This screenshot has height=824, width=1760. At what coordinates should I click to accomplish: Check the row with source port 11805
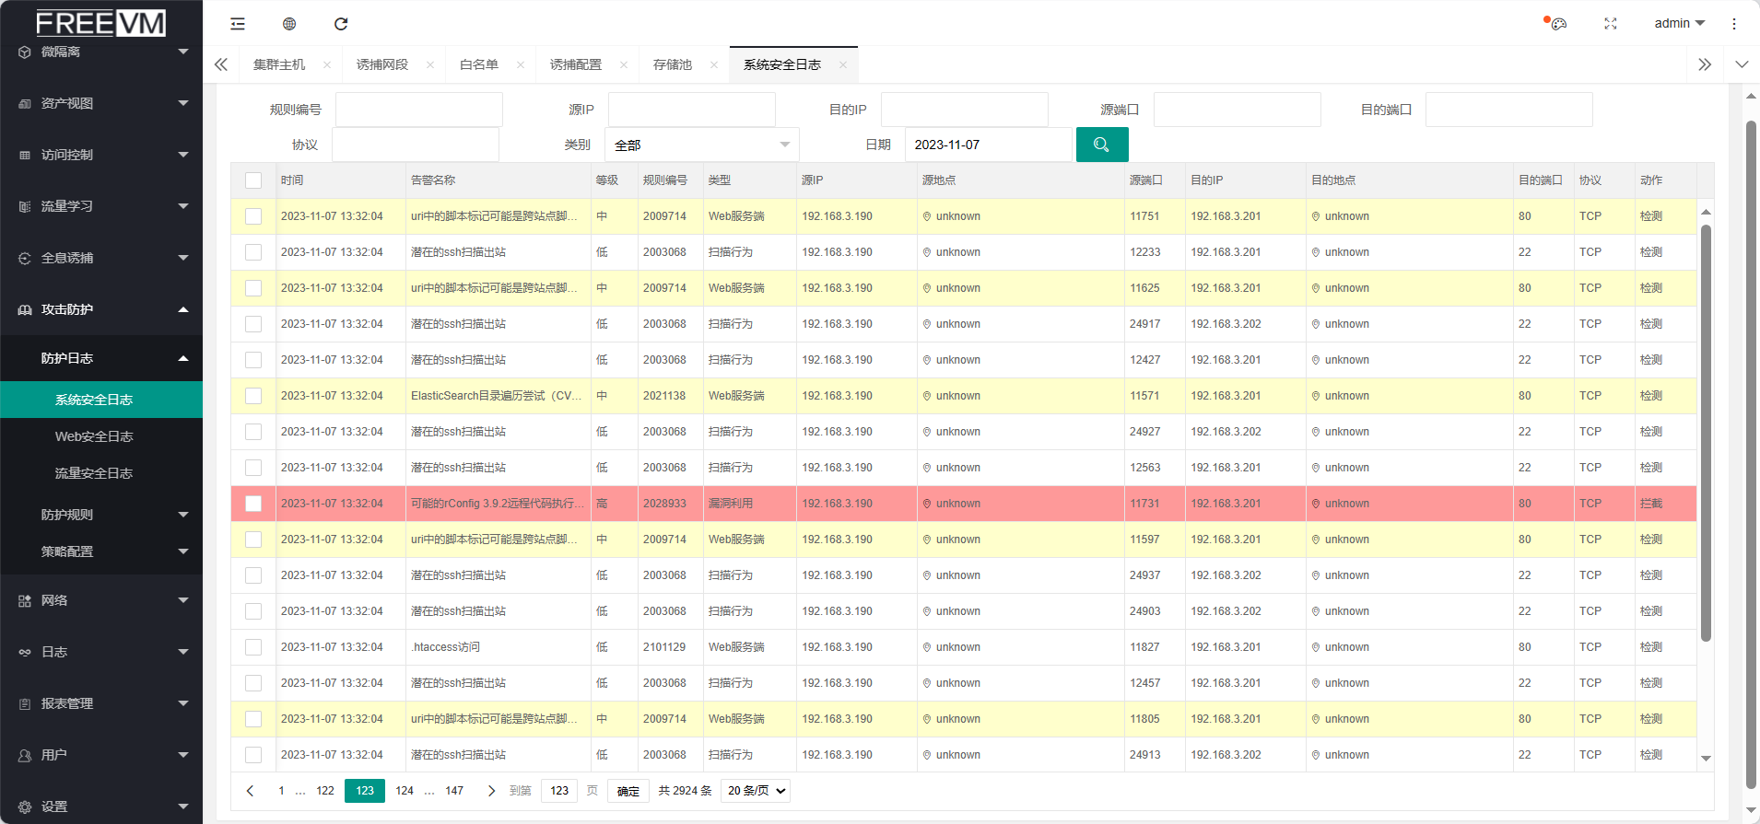pos(253,719)
